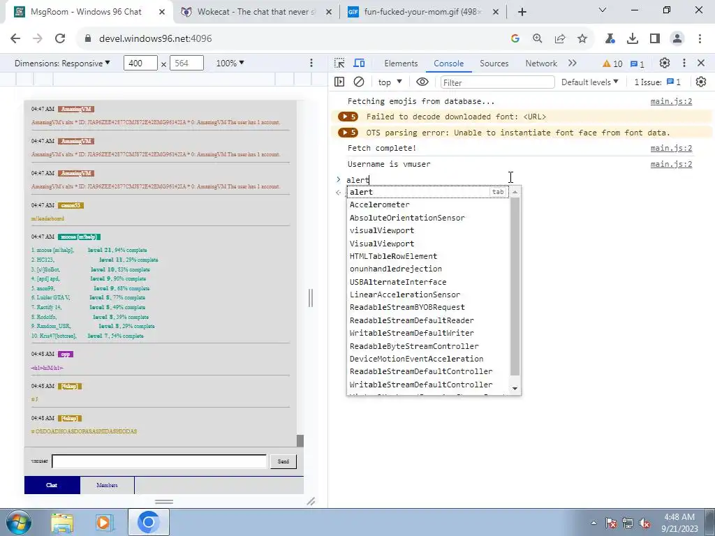Screen dimensions: 715x536
Task: Click the browser Back arrow
Action: coord(15,39)
